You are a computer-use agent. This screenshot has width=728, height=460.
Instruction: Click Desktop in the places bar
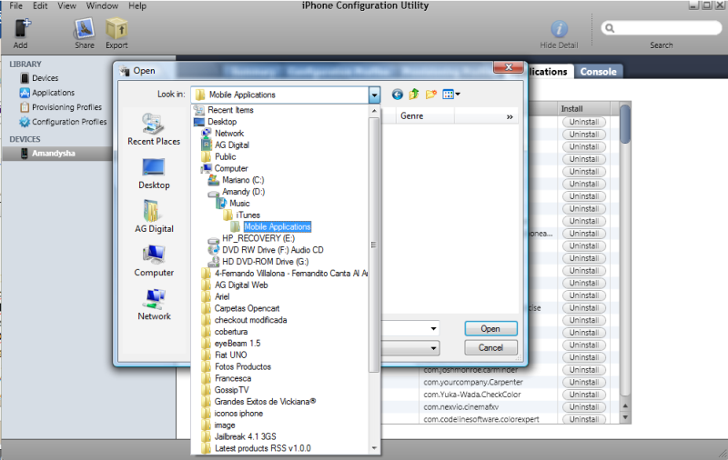[x=154, y=174]
